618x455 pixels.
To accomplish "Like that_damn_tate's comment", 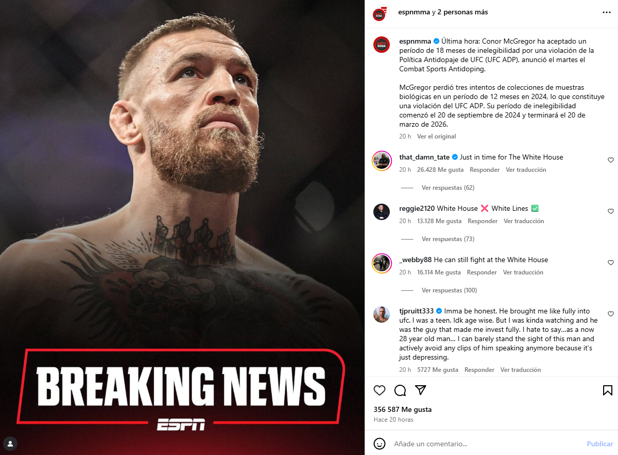I will [x=611, y=160].
